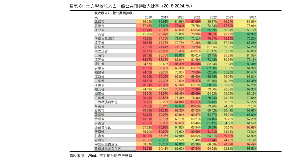Select the 四川省 row label

115,115
